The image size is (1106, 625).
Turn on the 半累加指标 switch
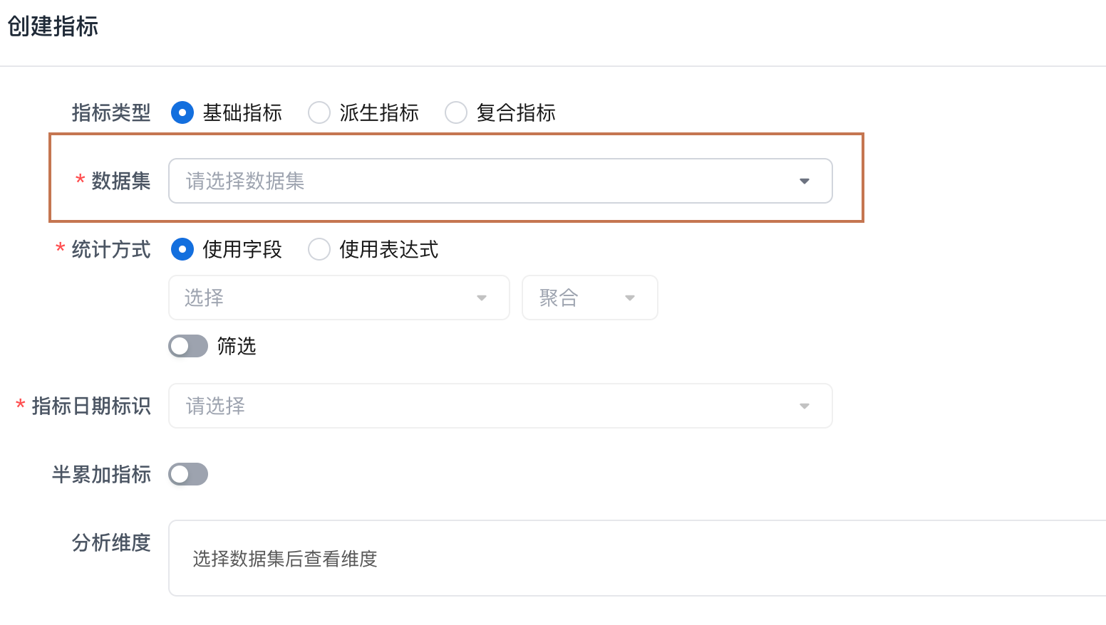(x=188, y=474)
